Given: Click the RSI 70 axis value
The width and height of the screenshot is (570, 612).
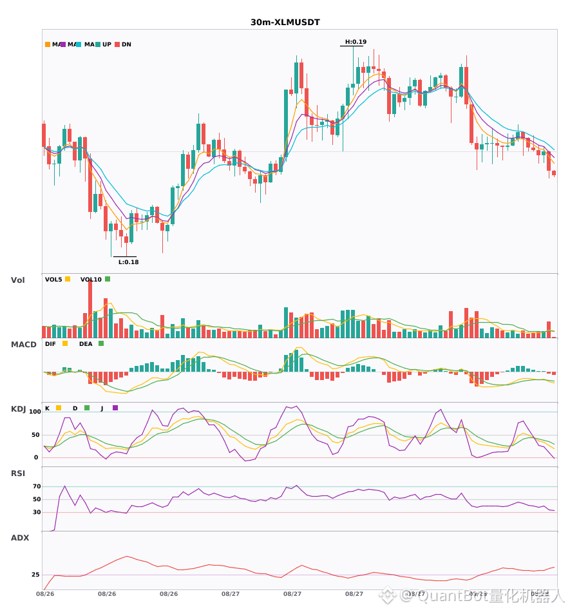Looking at the screenshot, I should pos(37,486).
